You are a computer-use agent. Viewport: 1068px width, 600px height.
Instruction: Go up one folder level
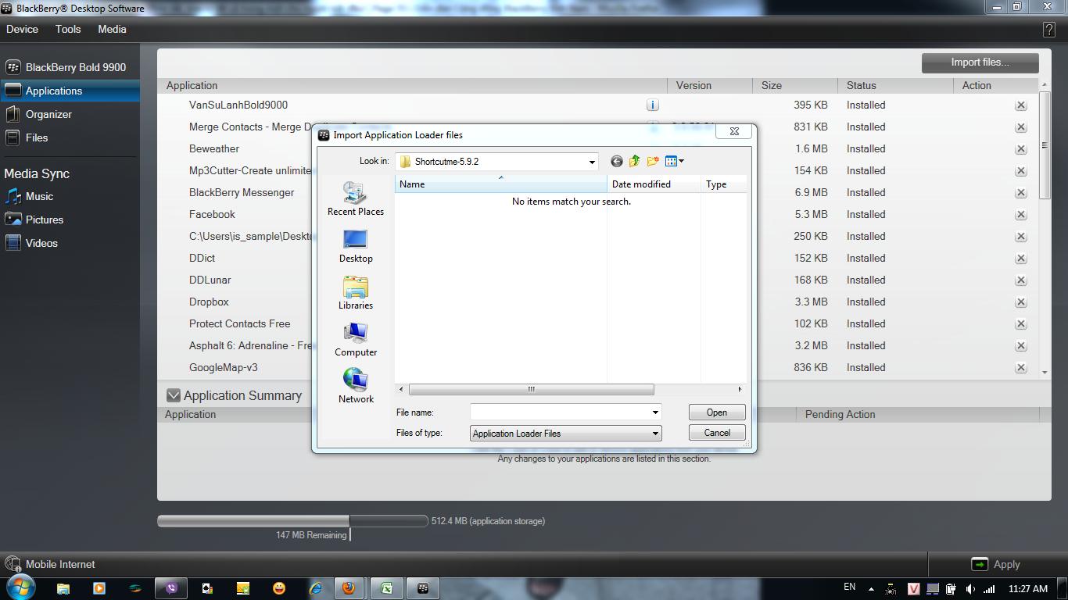634,161
